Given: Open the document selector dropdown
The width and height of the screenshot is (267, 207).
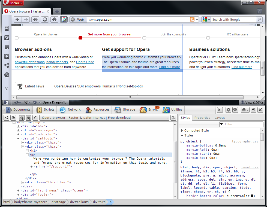Looking at the screenshot, I should [x=104, y=118].
